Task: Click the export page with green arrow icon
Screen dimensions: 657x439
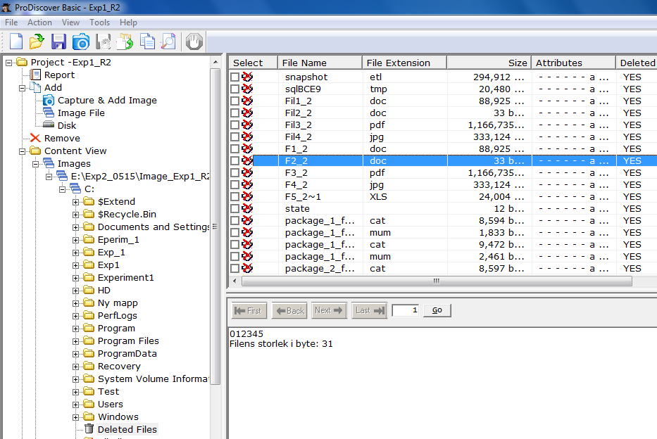Action: (125, 42)
